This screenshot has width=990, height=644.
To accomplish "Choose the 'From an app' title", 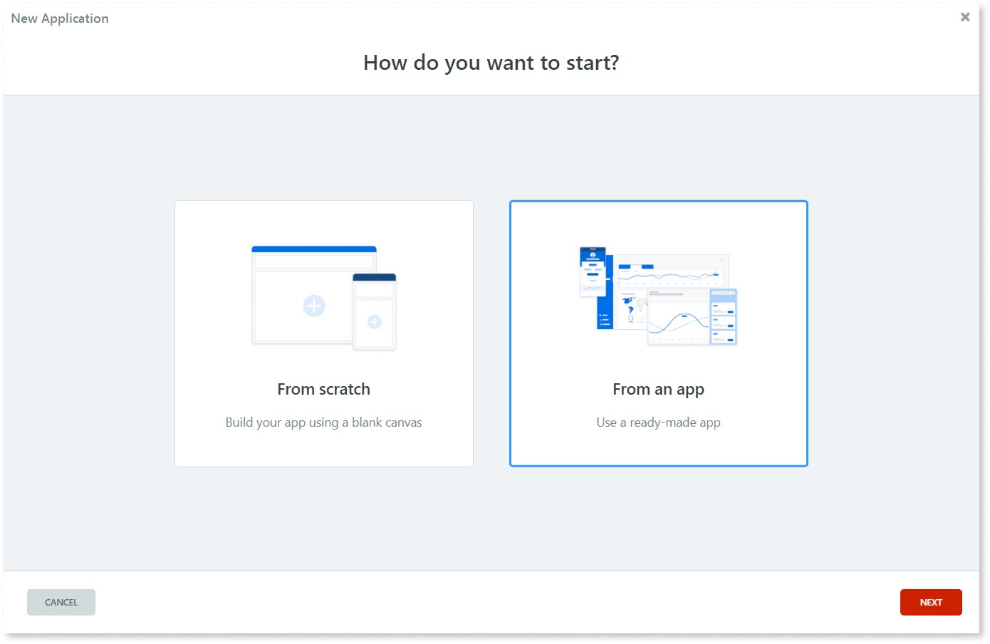I will (659, 390).
